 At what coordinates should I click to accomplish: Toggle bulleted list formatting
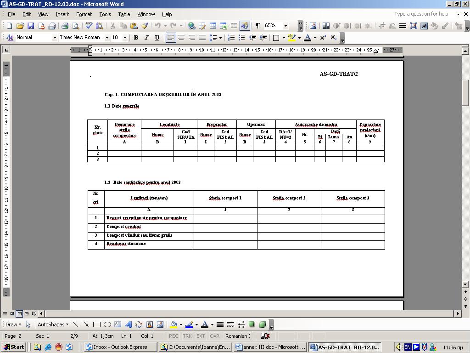pyautogui.click(x=241, y=38)
